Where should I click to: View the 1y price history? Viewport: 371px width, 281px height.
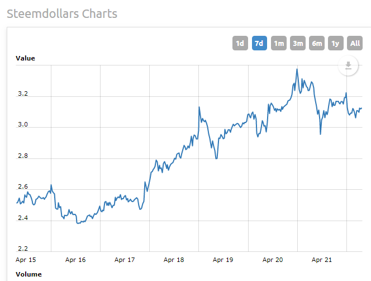click(x=336, y=43)
